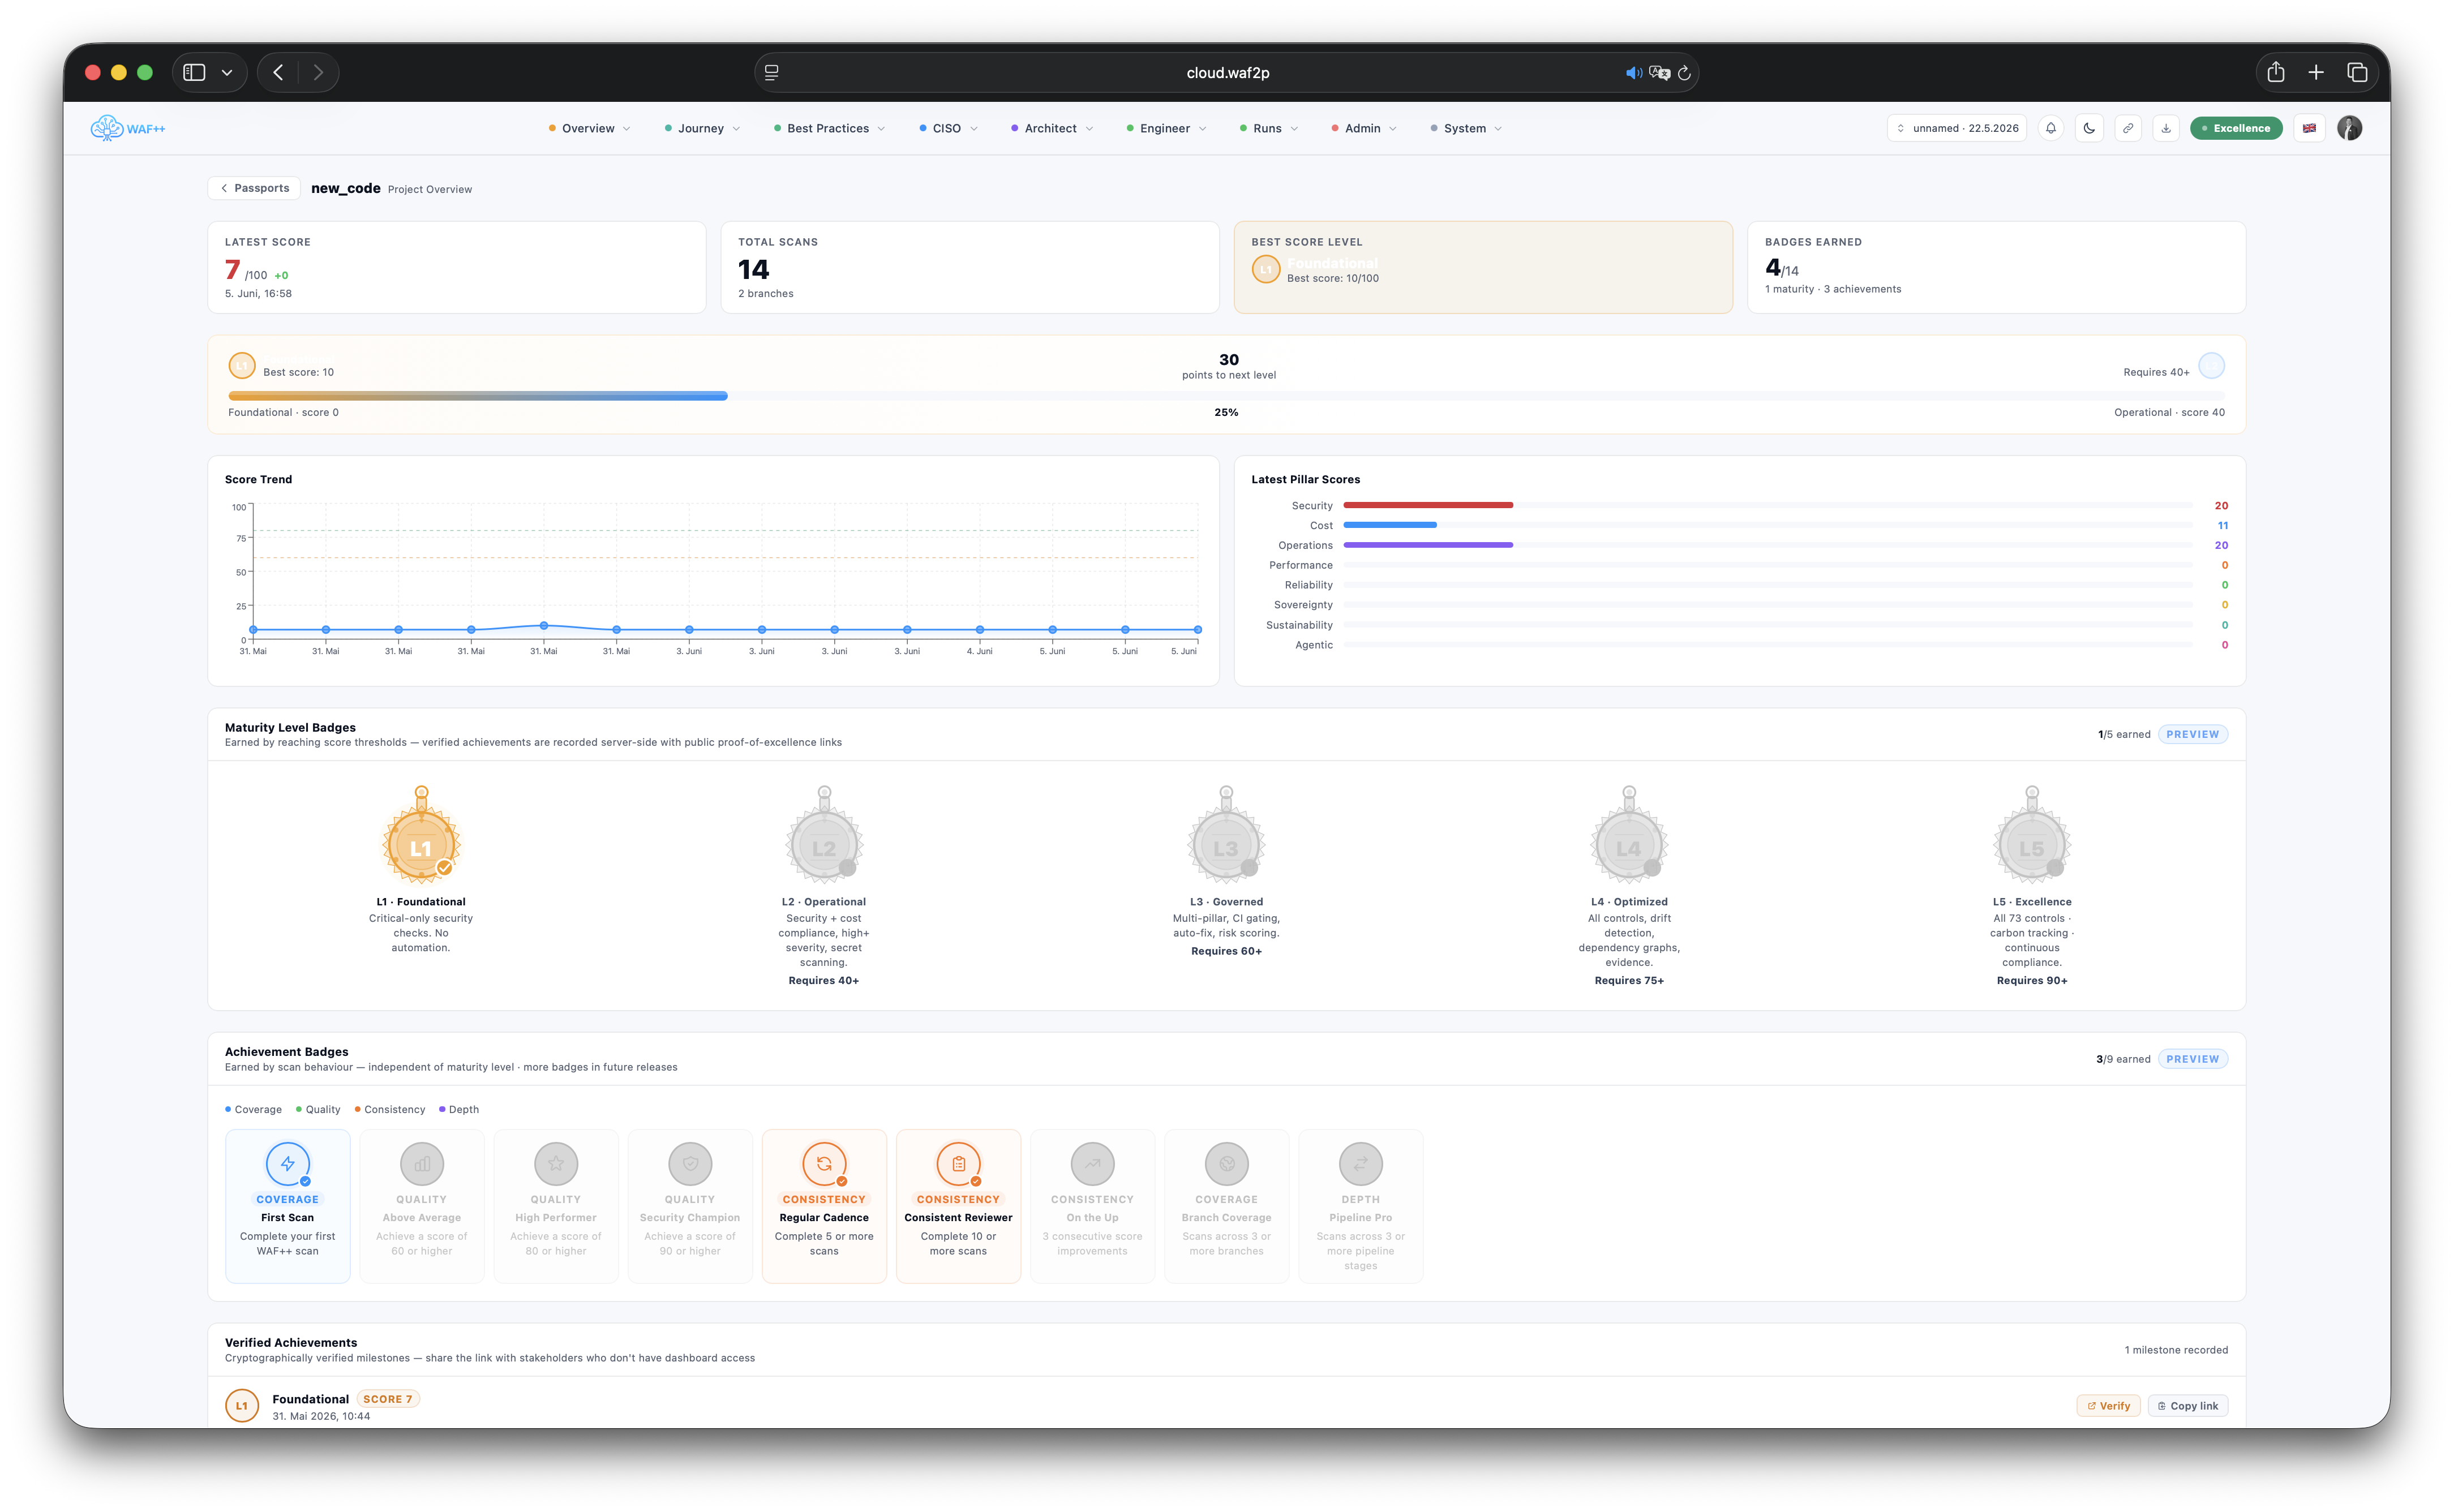Select the Above Average quality badge

coord(422,1206)
